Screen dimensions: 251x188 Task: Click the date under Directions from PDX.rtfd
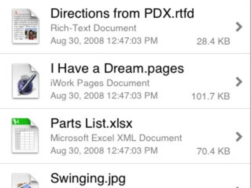pos(104,41)
